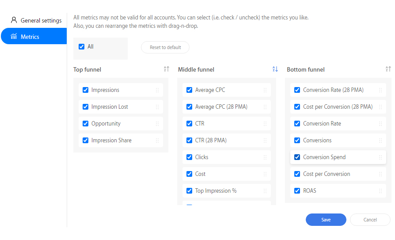The image size is (395, 240).
Task: Click the Conversions row drag handle
Action: pyautogui.click(x=380, y=141)
